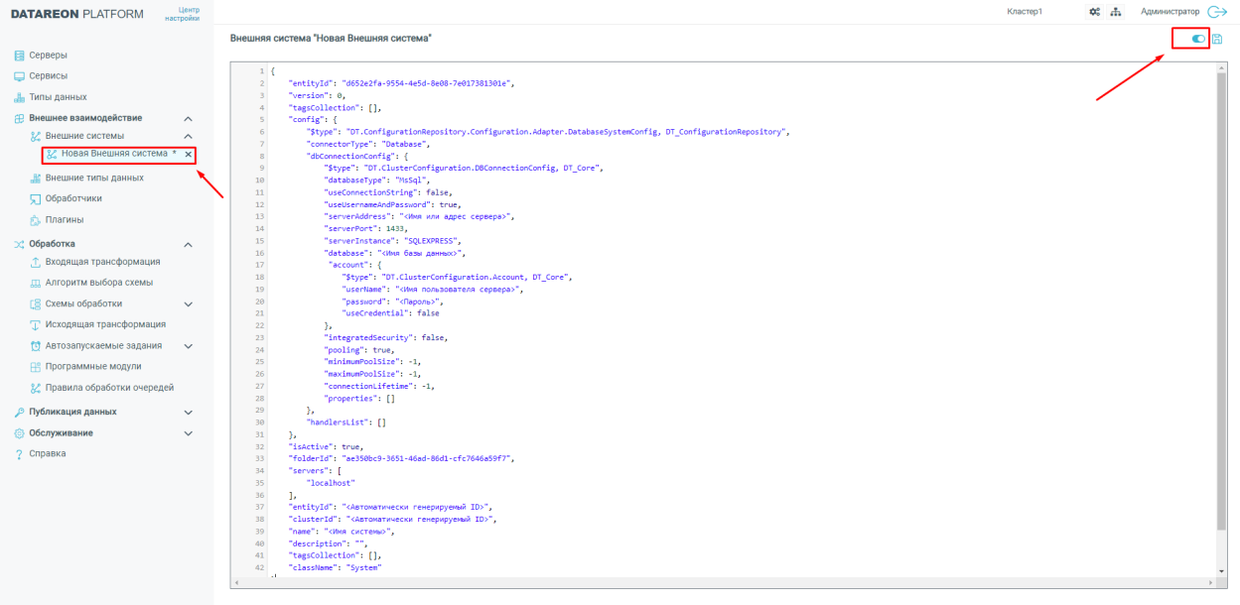Open the cluster topology hierarchy icon
The image size is (1240, 605).
click(x=1115, y=12)
